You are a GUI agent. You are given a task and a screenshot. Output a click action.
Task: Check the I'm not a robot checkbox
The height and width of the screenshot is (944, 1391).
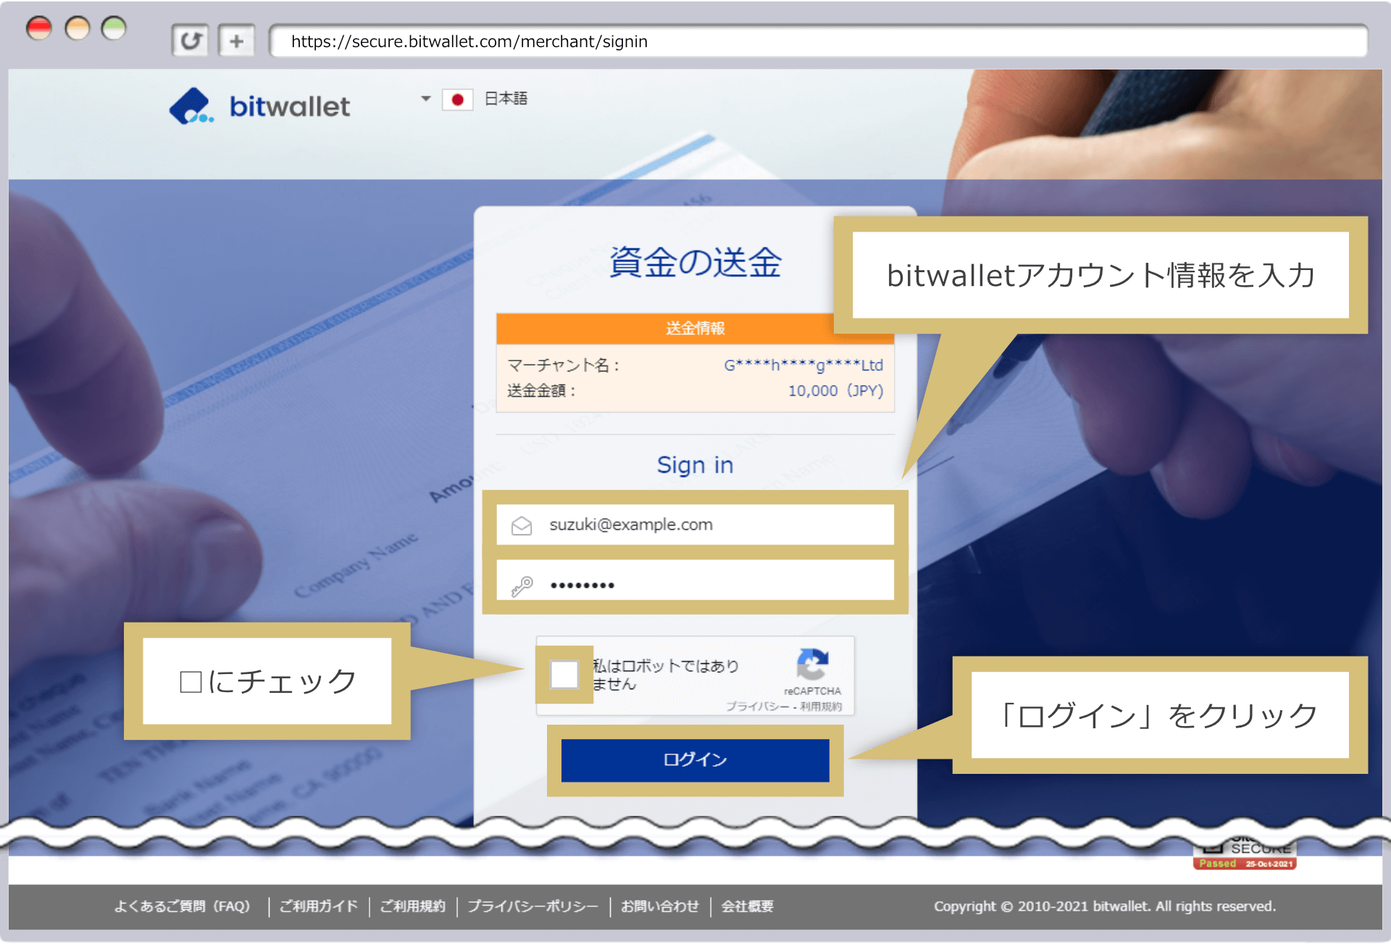564,674
